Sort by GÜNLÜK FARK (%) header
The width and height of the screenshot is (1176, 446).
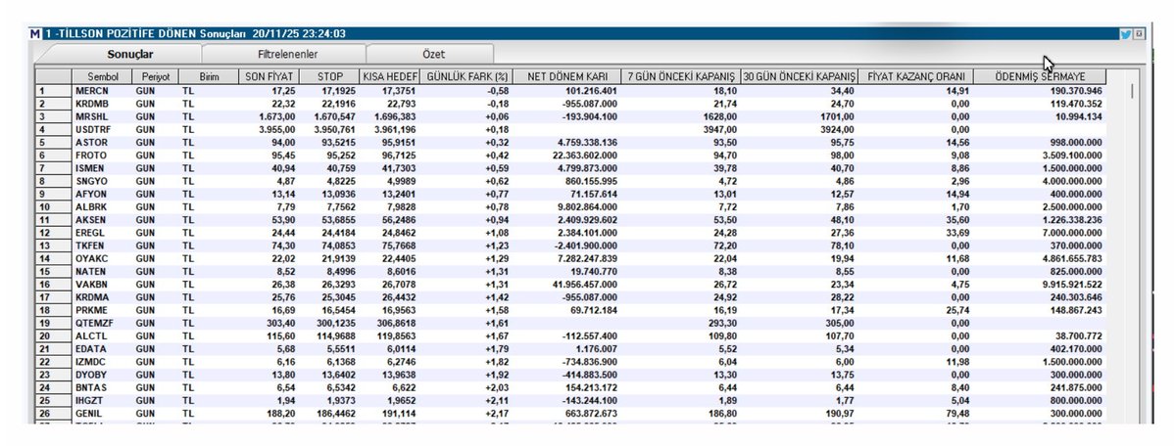click(x=467, y=76)
